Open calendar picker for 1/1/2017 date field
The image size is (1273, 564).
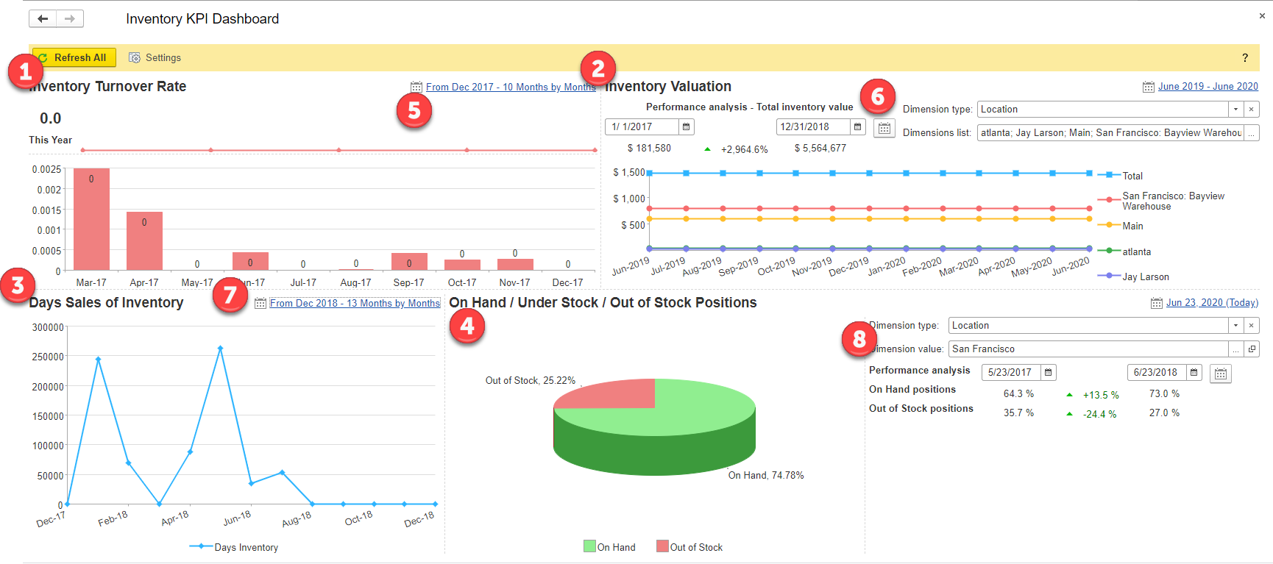coord(686,126)
